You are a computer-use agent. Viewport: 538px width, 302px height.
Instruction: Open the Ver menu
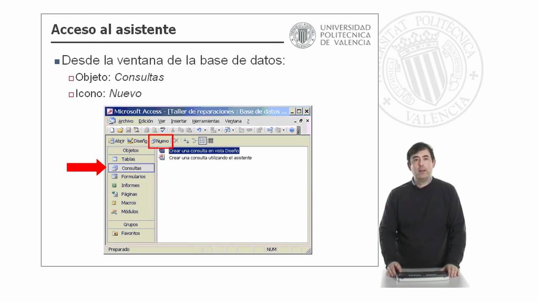tap(162, 121)
